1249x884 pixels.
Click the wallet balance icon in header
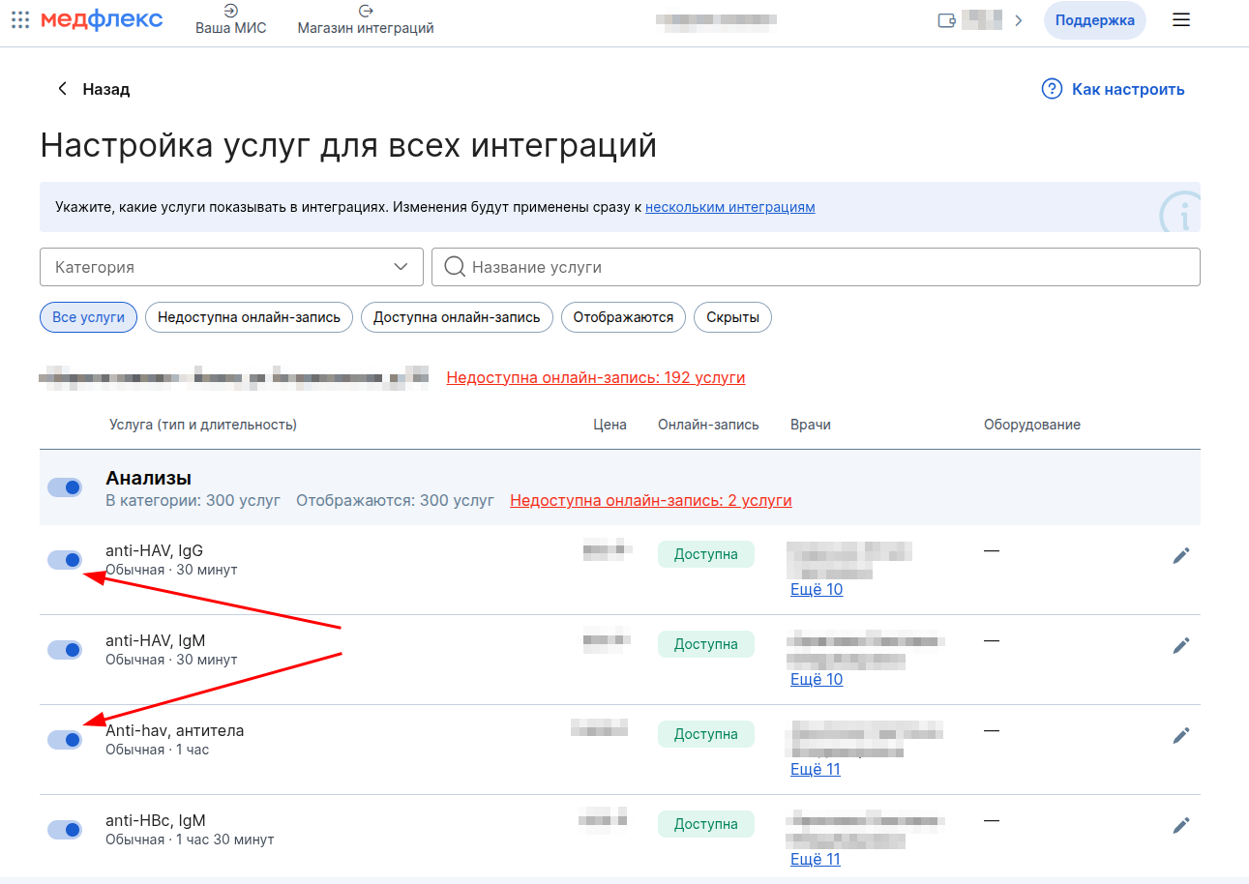point(947,20)
